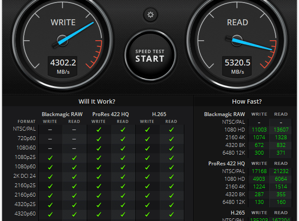
Task: Click the ProRes 1080 HD read value 6064
Action: tap(281, 179)
